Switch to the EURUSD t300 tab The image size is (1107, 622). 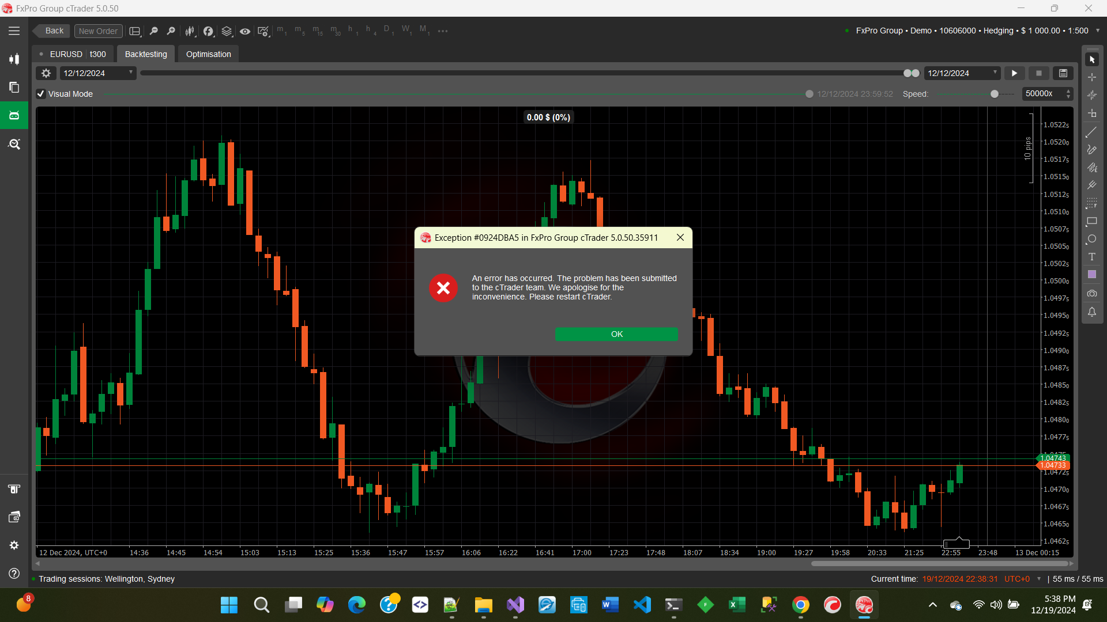click(74, 54)
